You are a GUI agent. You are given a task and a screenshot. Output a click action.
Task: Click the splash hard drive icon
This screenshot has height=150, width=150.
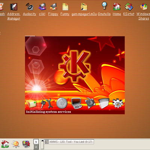[31, 103]
